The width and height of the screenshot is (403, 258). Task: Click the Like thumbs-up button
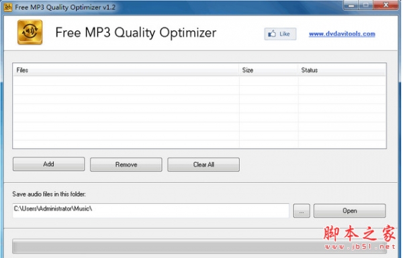point(280,34)
